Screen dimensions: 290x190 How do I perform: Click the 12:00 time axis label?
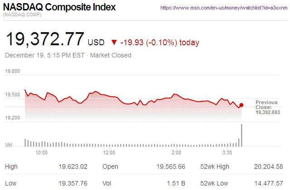pos(109,153)
